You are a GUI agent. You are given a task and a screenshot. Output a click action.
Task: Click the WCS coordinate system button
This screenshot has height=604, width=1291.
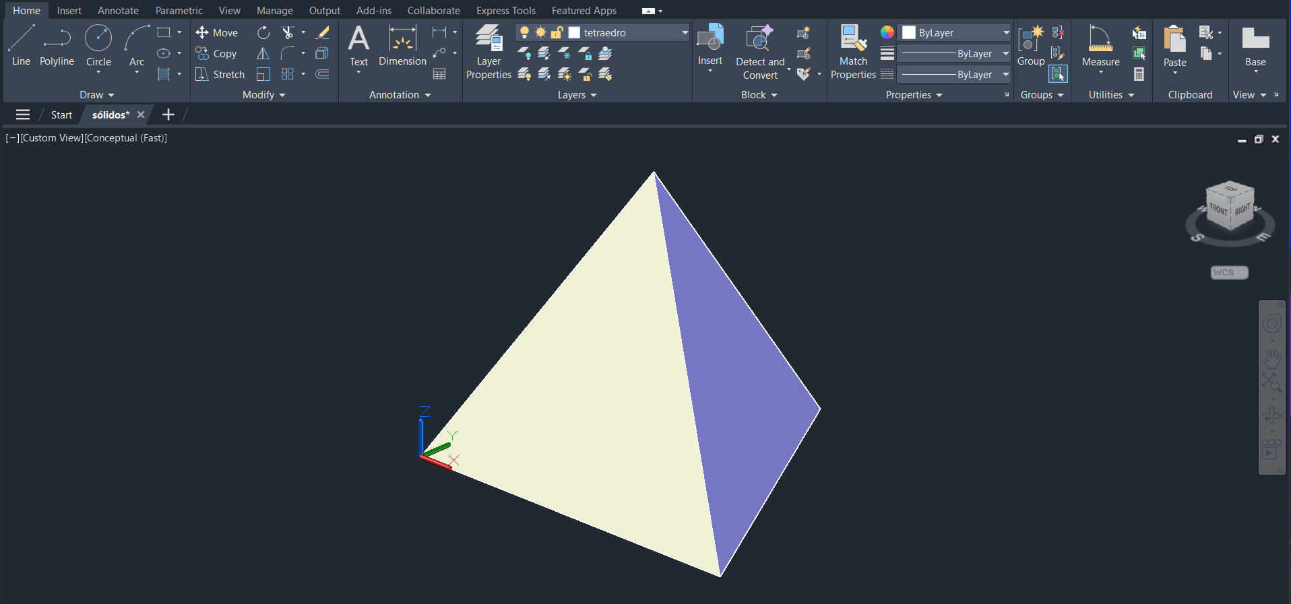tap(1229, 273)
